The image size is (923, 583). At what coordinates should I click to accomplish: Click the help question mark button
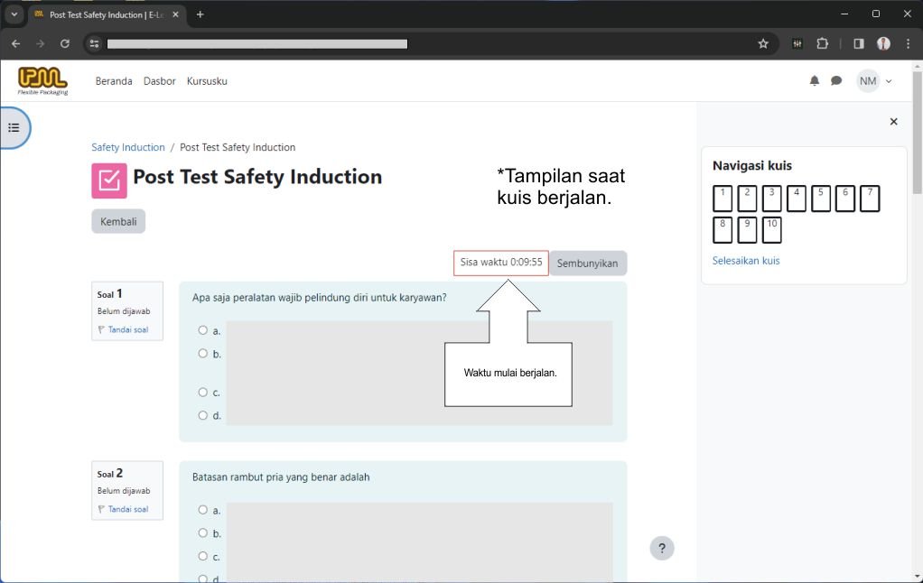tap(661, 548)
